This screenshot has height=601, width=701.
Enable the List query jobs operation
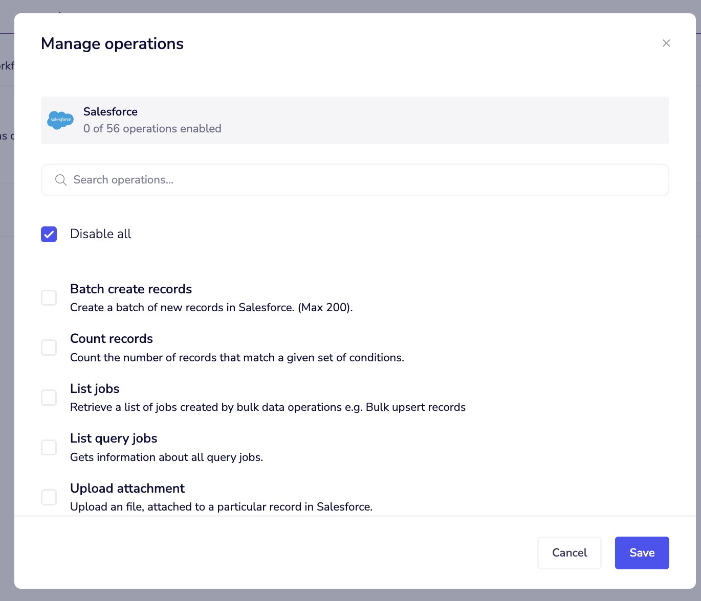[x=49, y=447]
